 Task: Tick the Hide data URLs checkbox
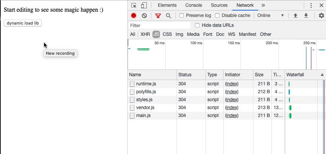197,25
